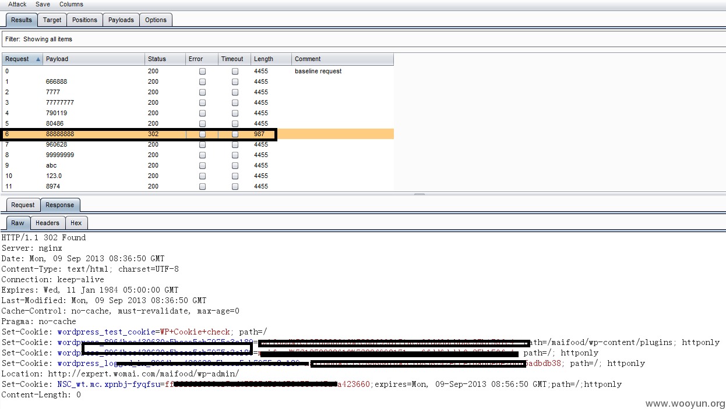
Task: Toggle Timeout checkbox for payload abc
Action: [235, 165]
